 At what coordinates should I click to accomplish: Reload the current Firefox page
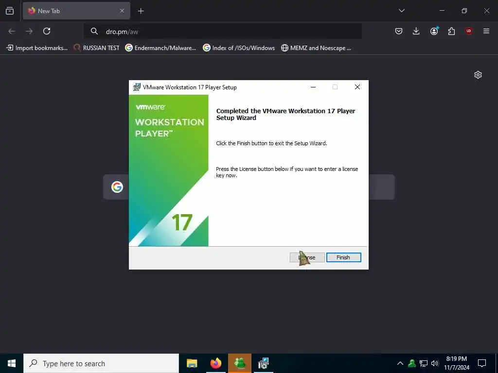click(x=47, y=31)
